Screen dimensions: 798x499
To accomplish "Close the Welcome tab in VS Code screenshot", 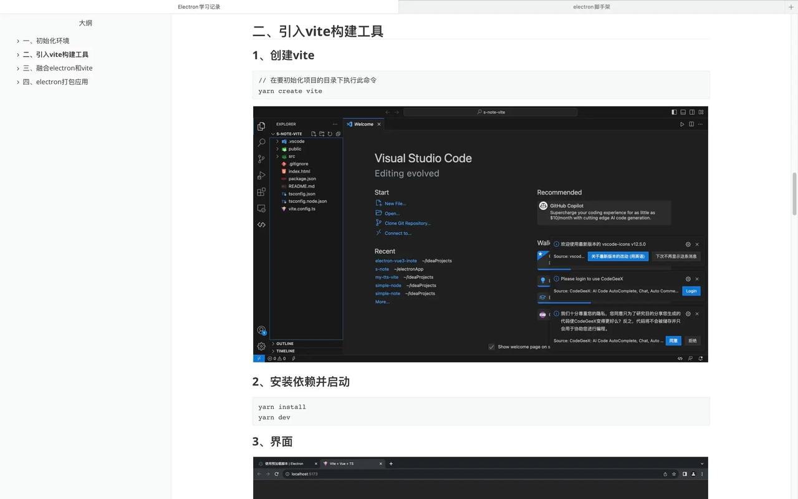I will 379,124.
